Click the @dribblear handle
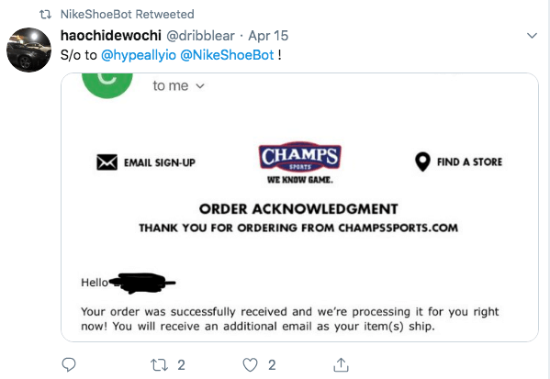The width and height of the screenshot is (550, 379). click(x=200, y=36)
